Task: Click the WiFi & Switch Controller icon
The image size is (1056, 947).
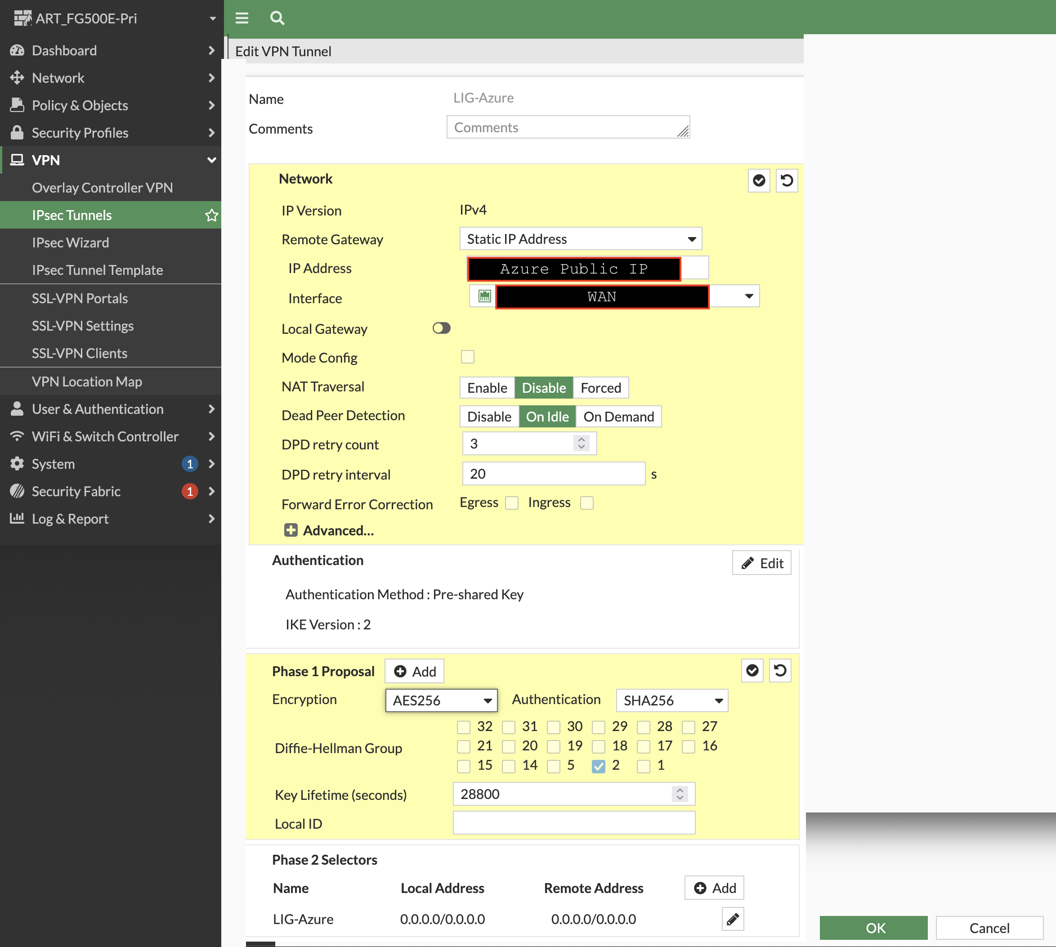Action: [x=17, y=436]
